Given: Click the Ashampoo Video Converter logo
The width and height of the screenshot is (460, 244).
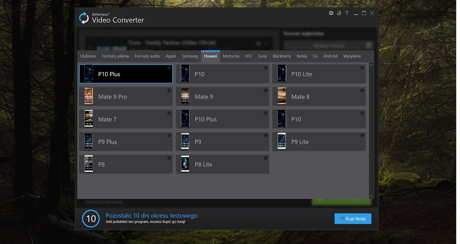Looking at the screenshot, I should 84,18.
